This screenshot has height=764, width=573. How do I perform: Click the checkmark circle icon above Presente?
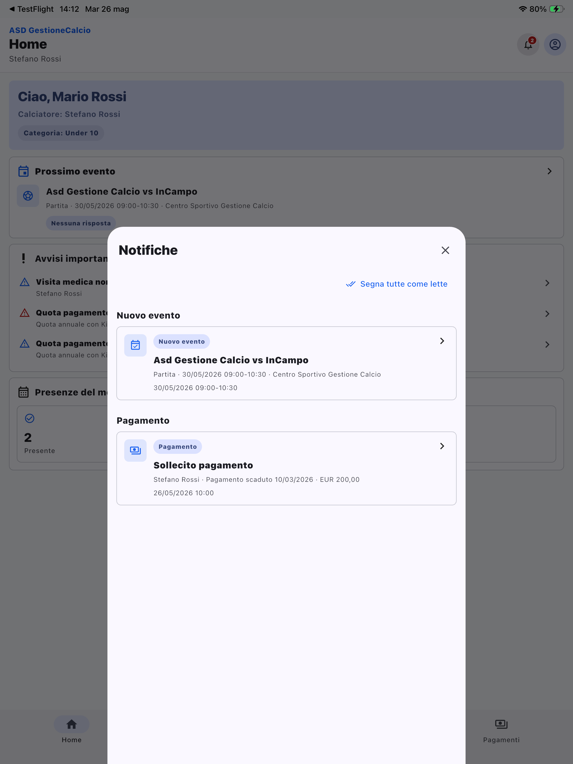click(x=30, y=419)
